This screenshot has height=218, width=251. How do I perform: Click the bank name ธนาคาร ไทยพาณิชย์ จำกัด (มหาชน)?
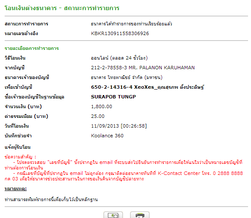(127, 77)
